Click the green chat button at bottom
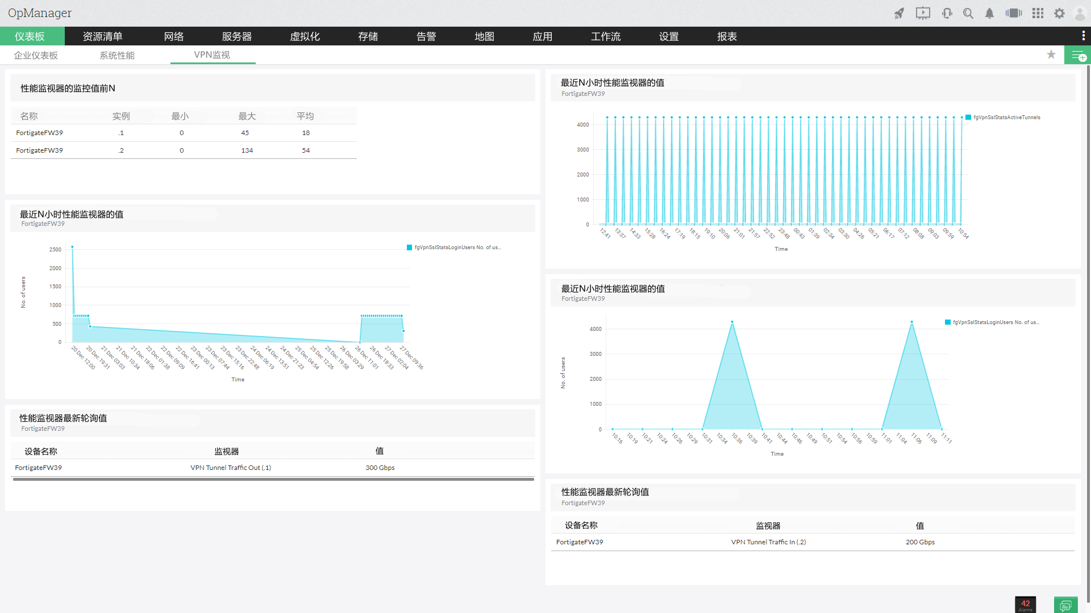The height and width of the screenshot is (613, 1091). pos(1065,605)
